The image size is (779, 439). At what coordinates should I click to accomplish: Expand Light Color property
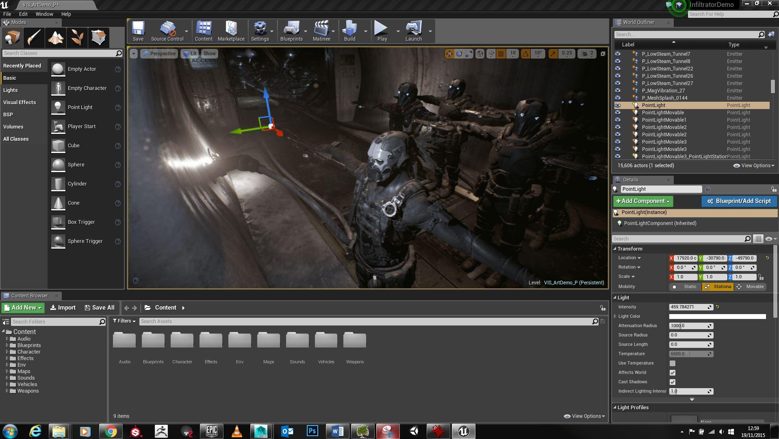click(615, 317)
